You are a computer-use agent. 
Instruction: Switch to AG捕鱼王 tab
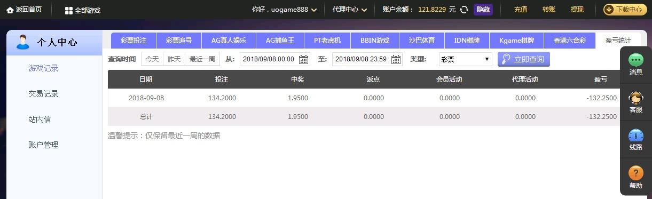click(280, 41)
